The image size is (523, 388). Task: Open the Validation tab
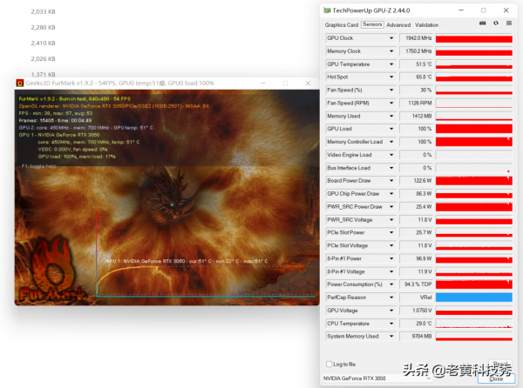426,25
